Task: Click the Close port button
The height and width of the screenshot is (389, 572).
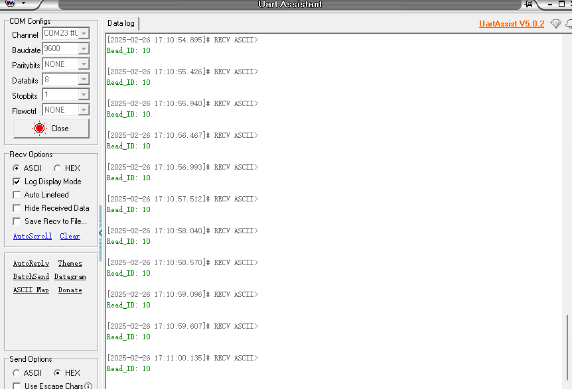Action: [x=51, y=129]
